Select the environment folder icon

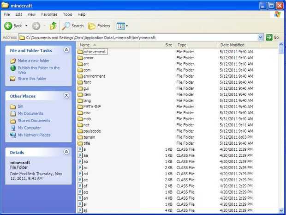(80, 76)
